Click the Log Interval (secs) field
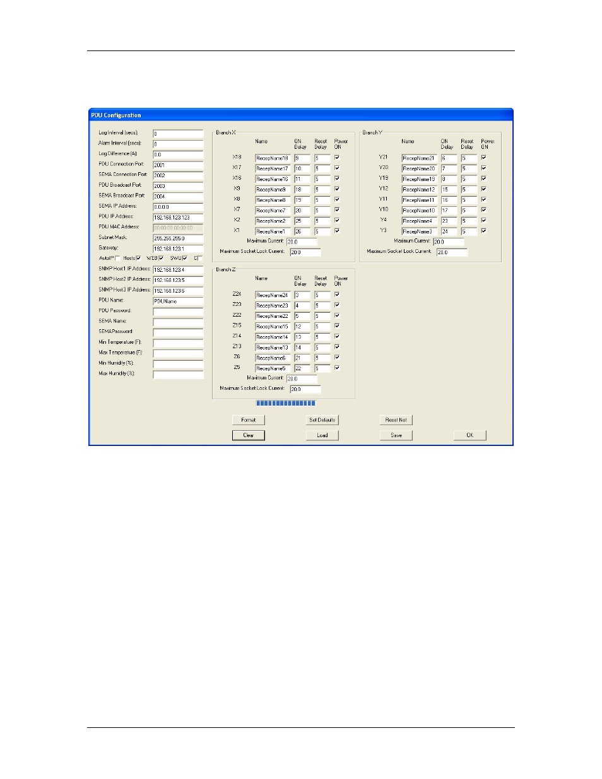The width and height of the screenshot is (602, 779). click(178, 134)
